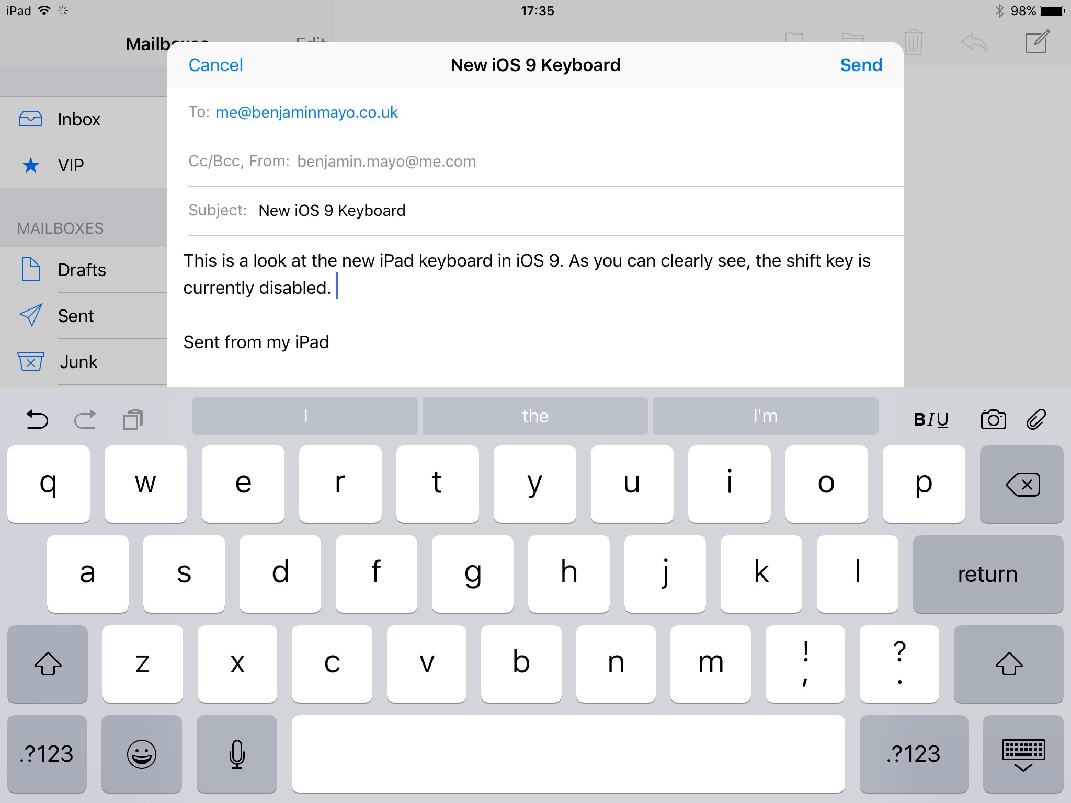The width and height of the screenshot is (1071, 803).
Task: Attach a file with the paperclip icon
Action: click(1036, 418)
